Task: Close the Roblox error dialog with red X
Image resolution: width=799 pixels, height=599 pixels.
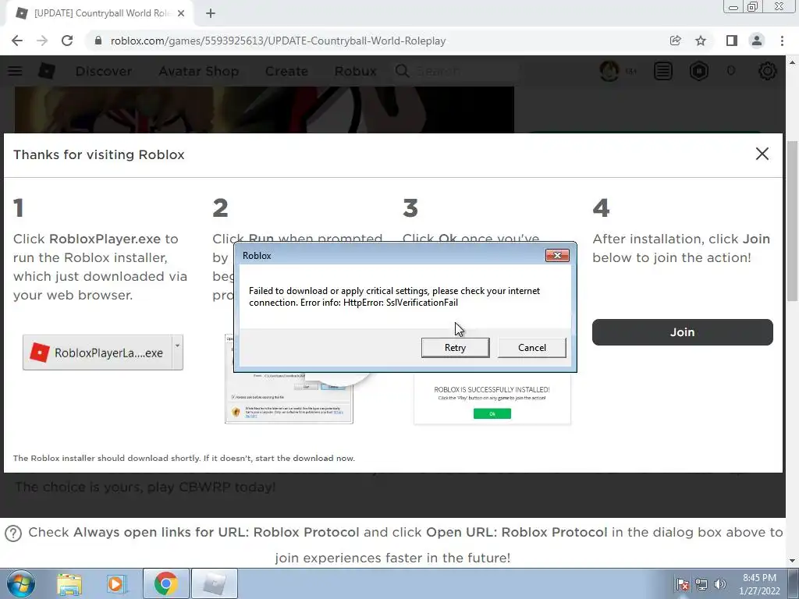Action: pos(557,255)
